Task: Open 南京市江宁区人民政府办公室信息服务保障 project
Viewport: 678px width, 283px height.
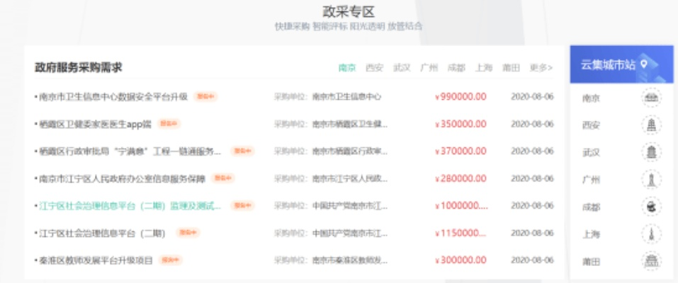Action: point(123,178)
